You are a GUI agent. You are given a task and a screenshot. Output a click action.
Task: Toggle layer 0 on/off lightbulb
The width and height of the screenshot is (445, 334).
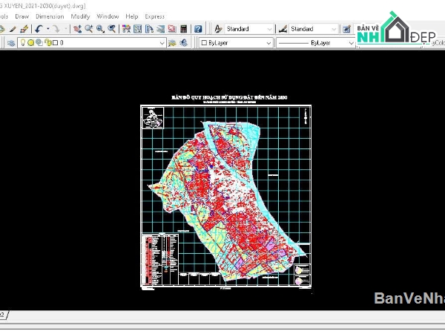pyautogui.click(x=22, y=43)
